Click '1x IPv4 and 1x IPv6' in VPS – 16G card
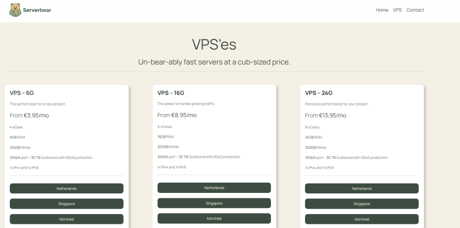 (x=172, y=167)
